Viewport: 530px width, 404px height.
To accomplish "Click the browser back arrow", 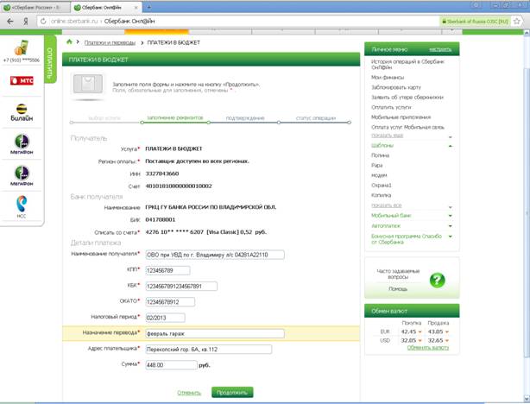I will click(x=8, y=17).
